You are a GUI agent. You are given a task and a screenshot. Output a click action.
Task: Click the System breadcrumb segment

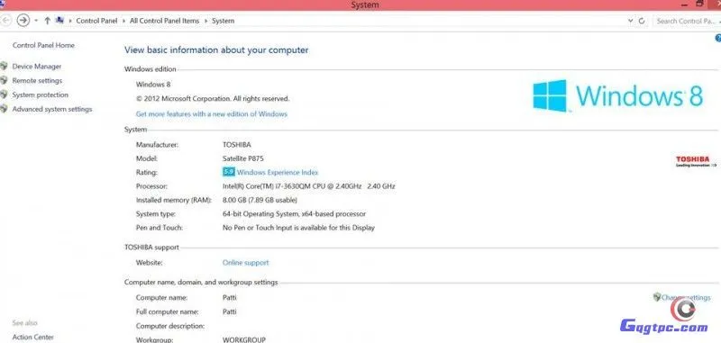coord(223,21)
